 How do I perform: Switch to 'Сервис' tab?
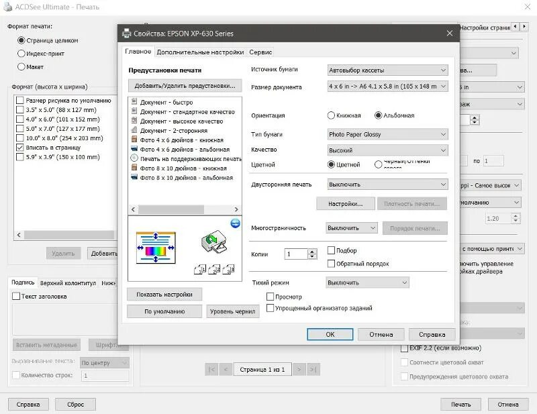click(x=260, y=52)
